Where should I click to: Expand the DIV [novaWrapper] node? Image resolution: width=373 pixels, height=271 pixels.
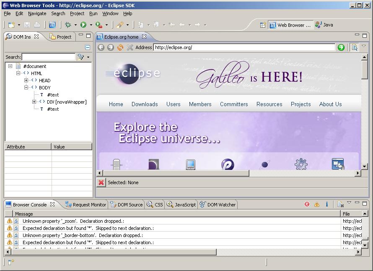pos(34,102)
